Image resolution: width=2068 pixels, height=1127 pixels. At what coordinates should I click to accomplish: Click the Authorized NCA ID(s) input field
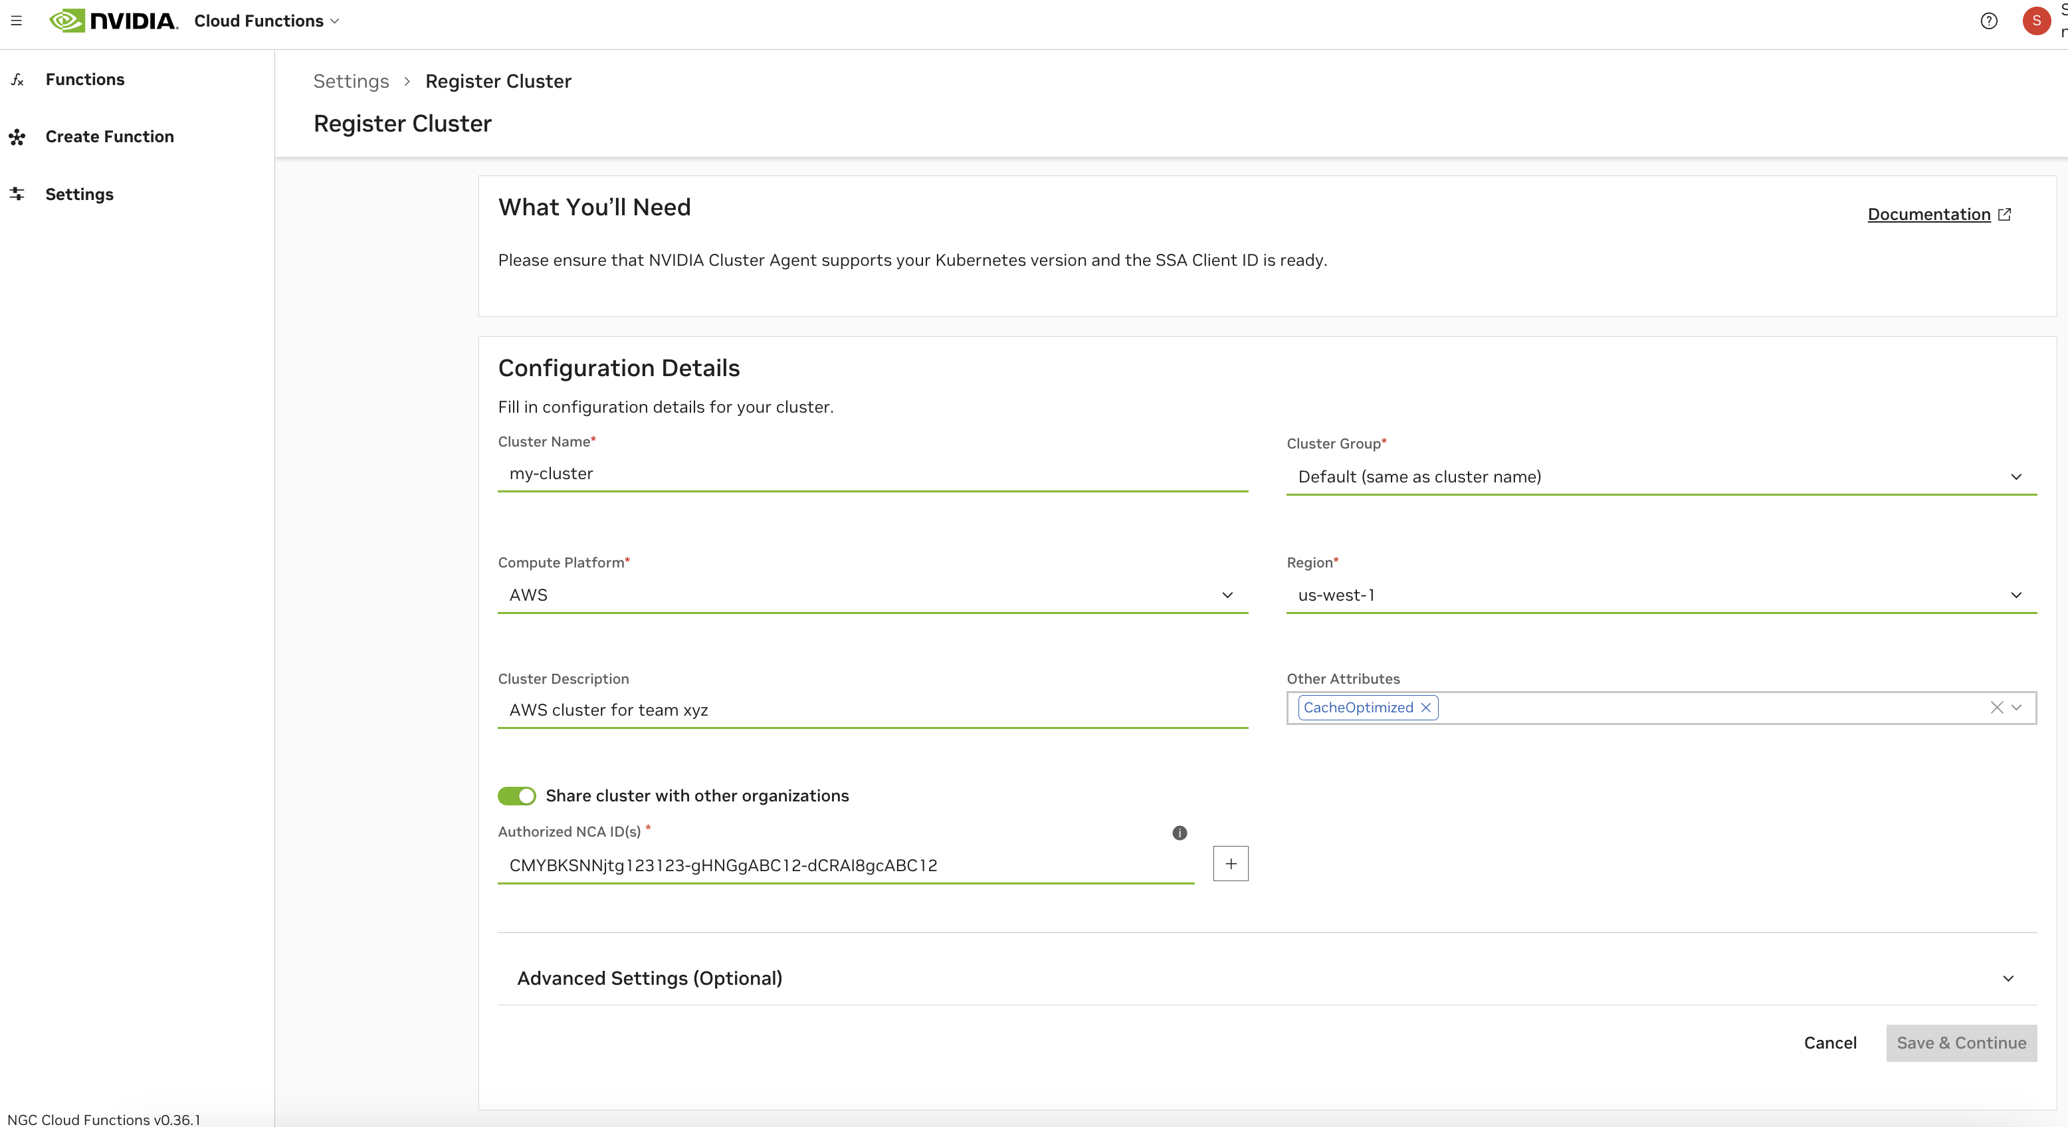coord(845,865)
